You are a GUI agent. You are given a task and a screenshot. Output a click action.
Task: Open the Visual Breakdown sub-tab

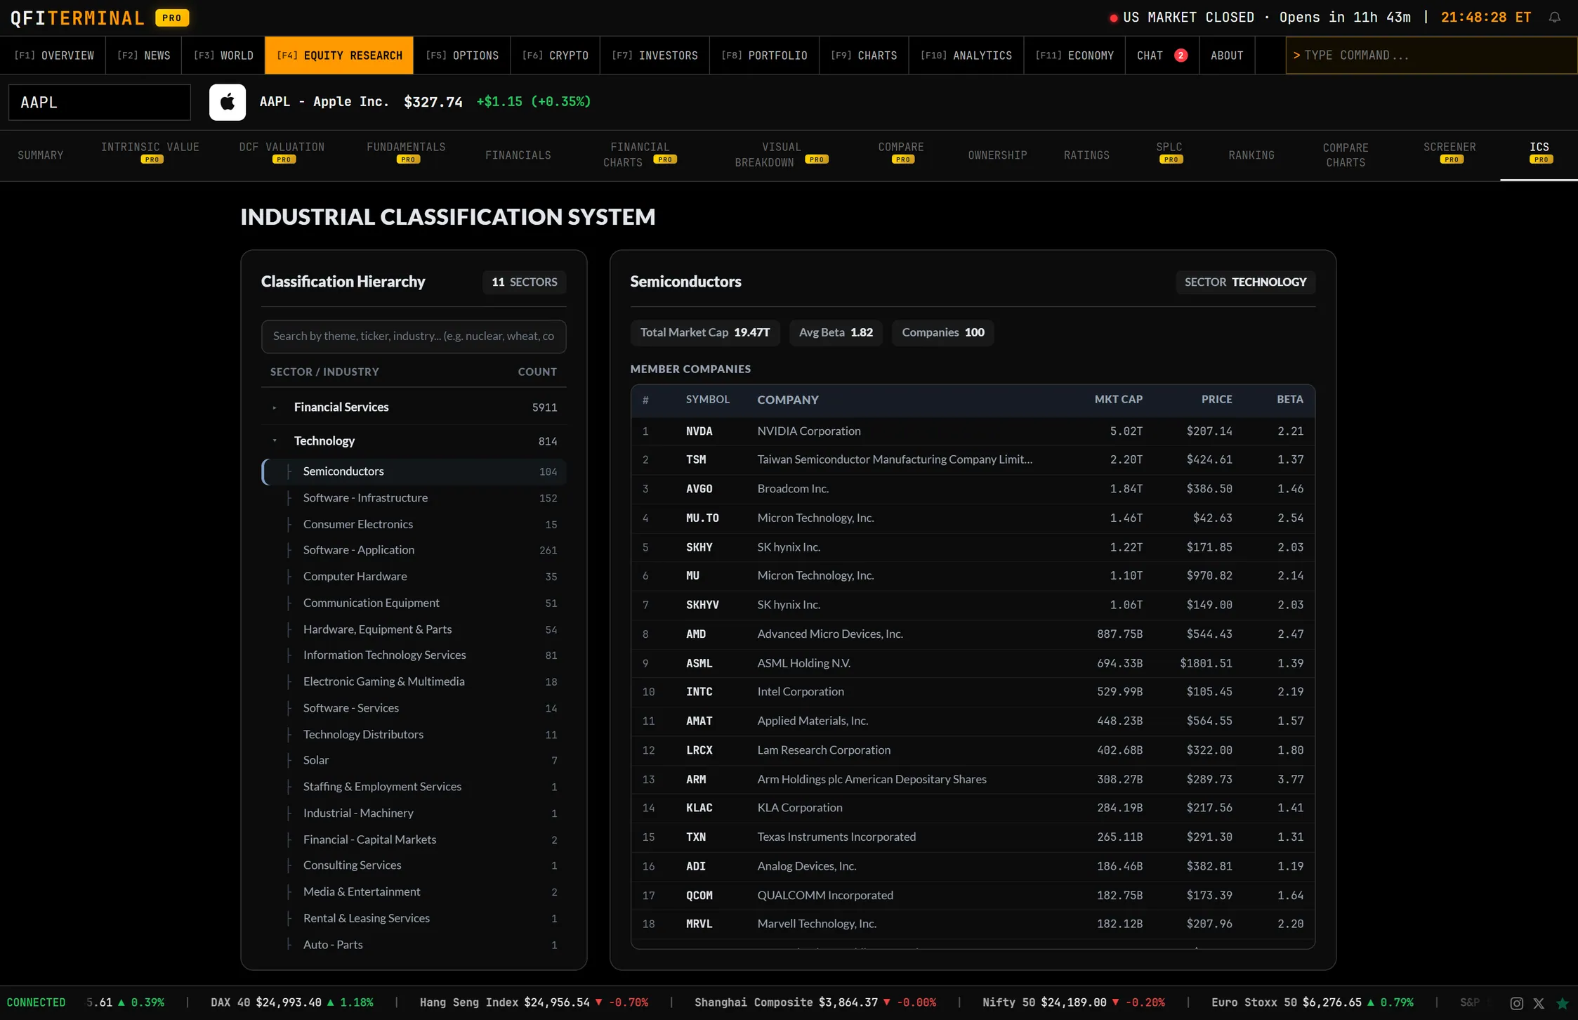pos(781,155)
